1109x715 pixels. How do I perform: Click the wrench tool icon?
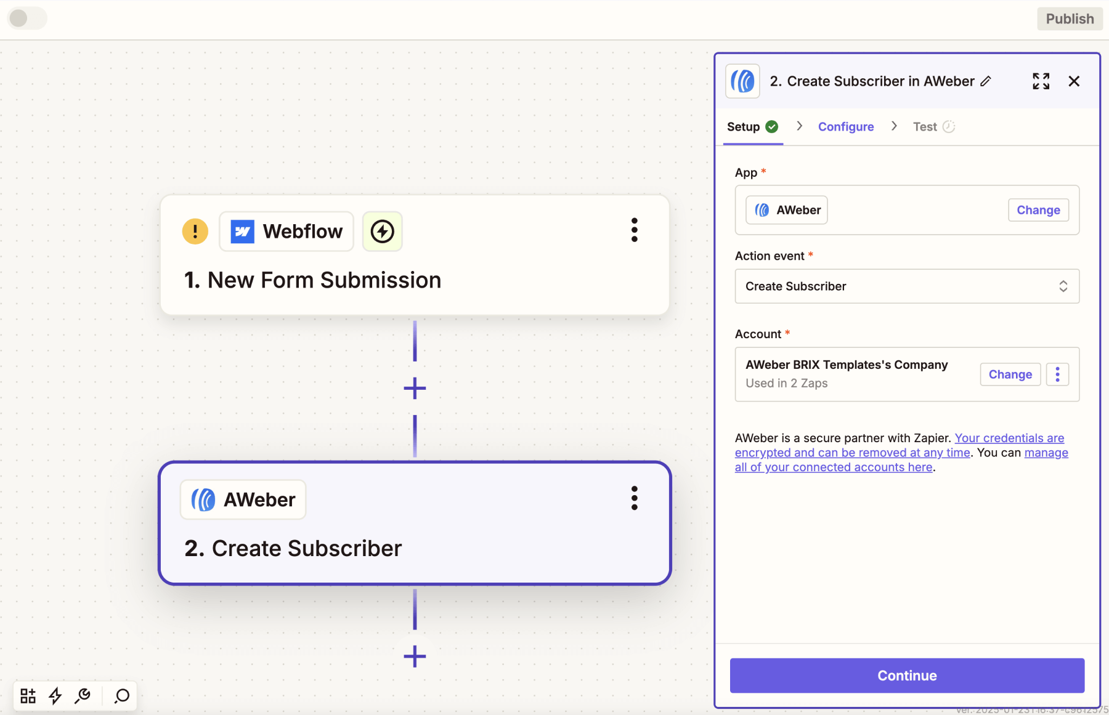point(83,696)
